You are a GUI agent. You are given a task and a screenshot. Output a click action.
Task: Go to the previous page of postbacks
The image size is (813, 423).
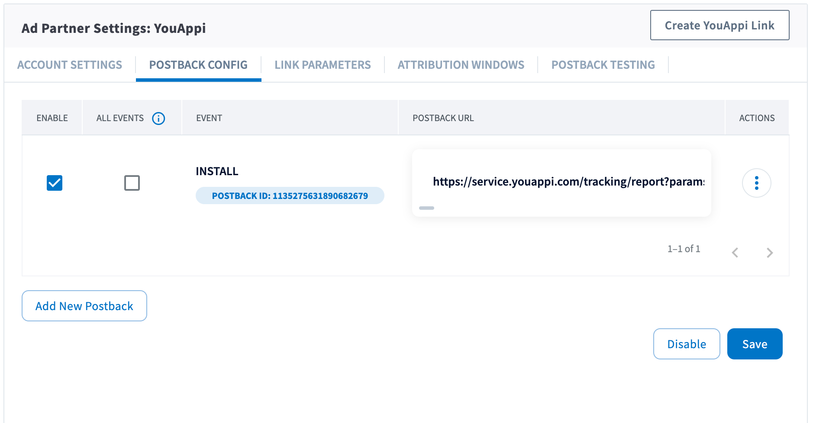(x=735, y=253)
